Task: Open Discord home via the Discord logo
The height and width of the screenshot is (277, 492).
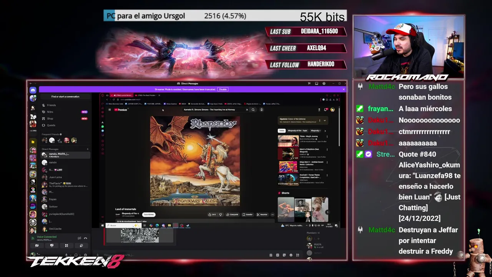Action: click(x=33, y=90)
